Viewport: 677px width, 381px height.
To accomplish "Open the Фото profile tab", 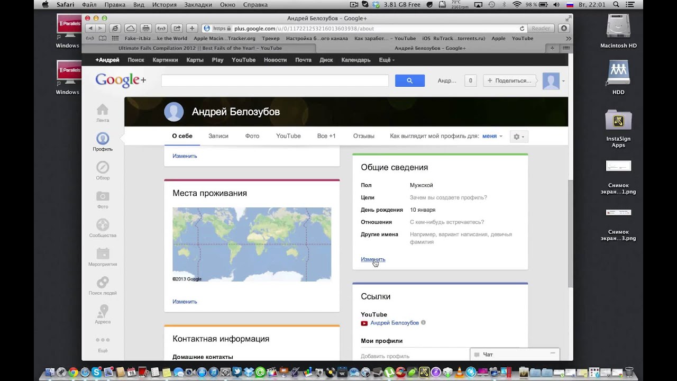I will click(252, 136).
